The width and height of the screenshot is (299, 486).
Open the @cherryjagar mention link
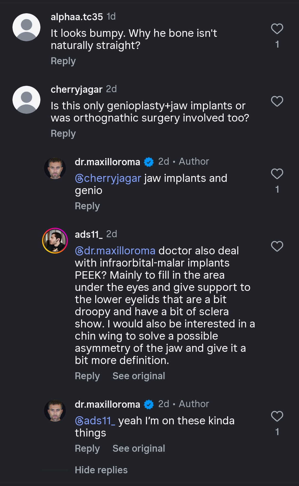pyautogui.click(x=108, y=178)
